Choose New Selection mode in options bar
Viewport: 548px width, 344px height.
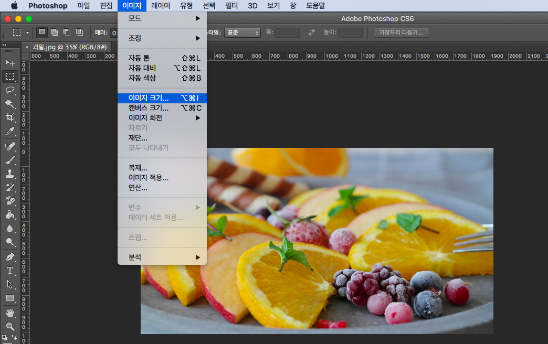point(42,33)
